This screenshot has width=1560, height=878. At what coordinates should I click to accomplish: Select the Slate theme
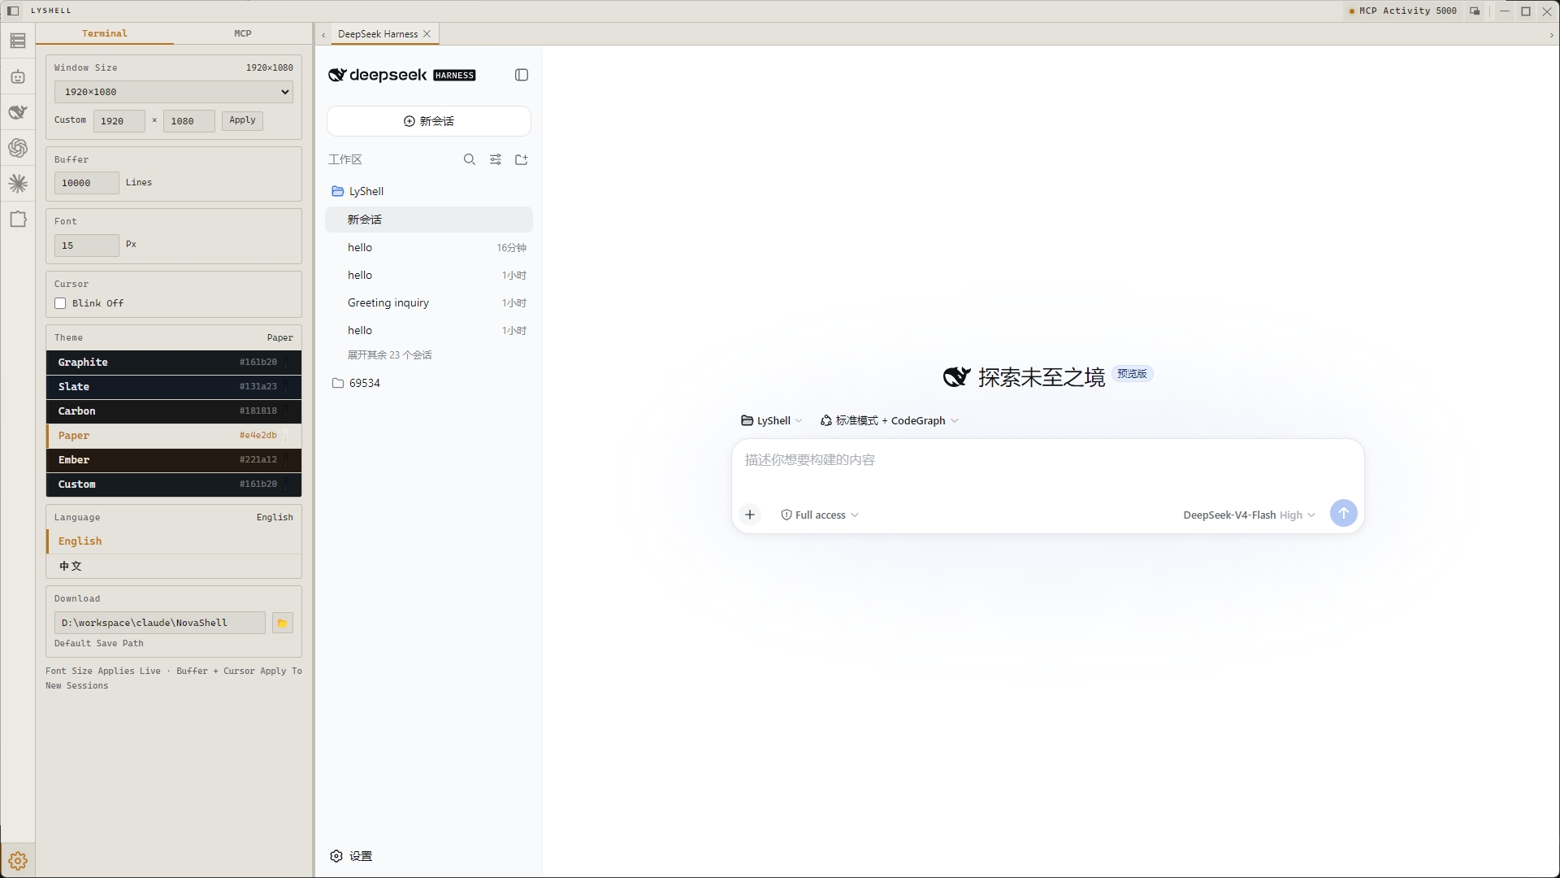173,387
